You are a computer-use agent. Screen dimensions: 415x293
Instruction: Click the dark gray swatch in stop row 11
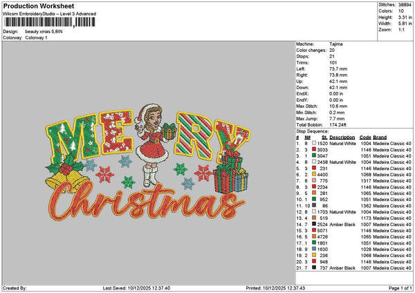click(x=314, y=205)
